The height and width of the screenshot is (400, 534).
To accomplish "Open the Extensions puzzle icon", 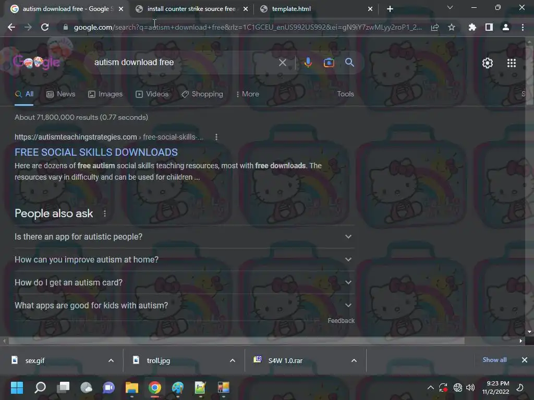I will (x=472, y=27).
